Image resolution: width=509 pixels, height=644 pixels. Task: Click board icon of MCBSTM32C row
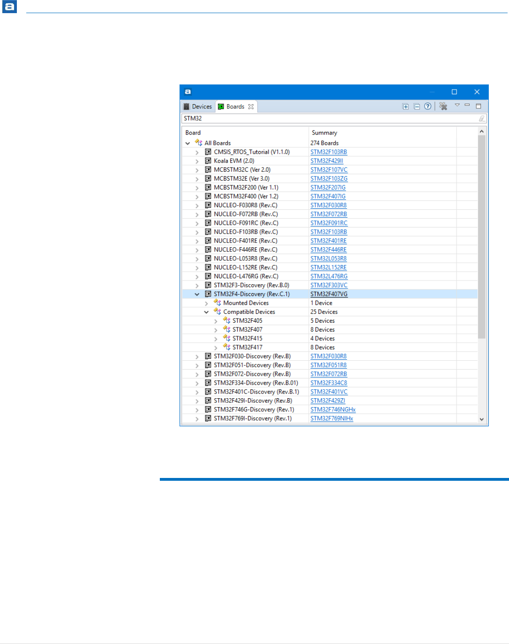[208, 169]
